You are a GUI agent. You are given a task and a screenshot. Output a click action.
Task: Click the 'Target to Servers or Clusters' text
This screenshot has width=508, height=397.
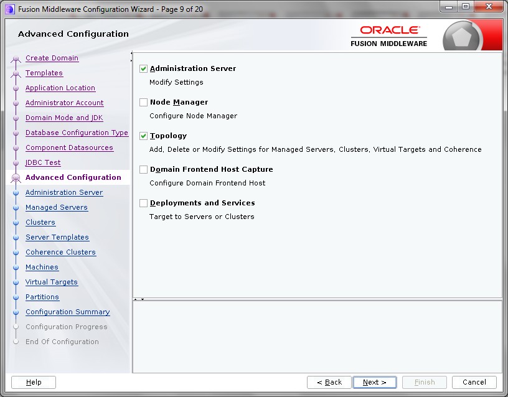(202, 217)
